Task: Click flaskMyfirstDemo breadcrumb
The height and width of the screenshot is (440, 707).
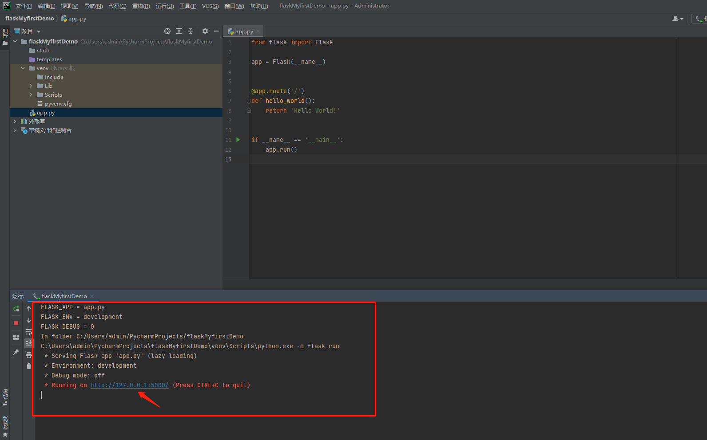Action: tap(29, 19)
